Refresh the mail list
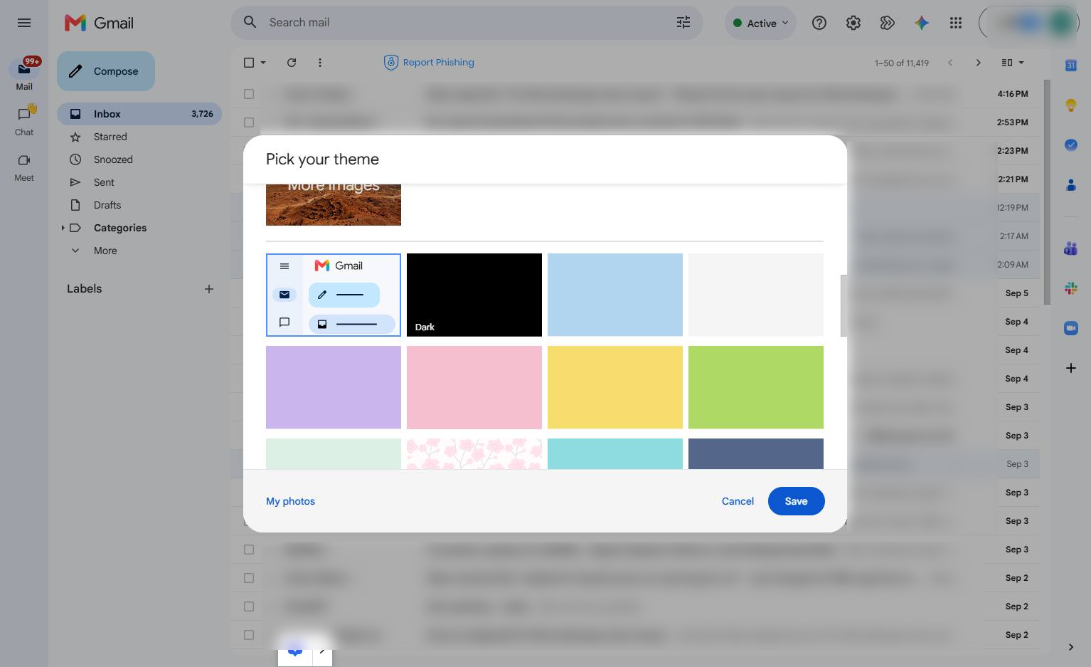Viewport: 1091px width, 667px height. coord(292,63)
